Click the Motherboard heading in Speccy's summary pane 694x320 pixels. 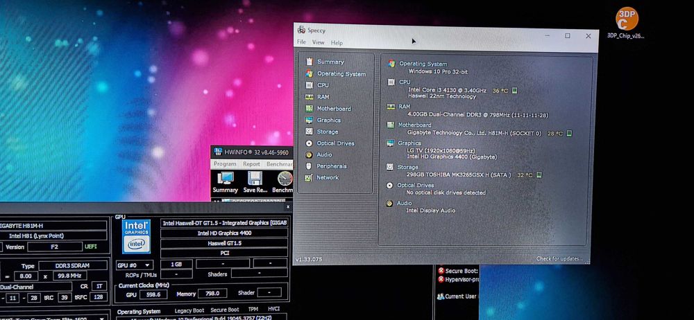(415, 125)
